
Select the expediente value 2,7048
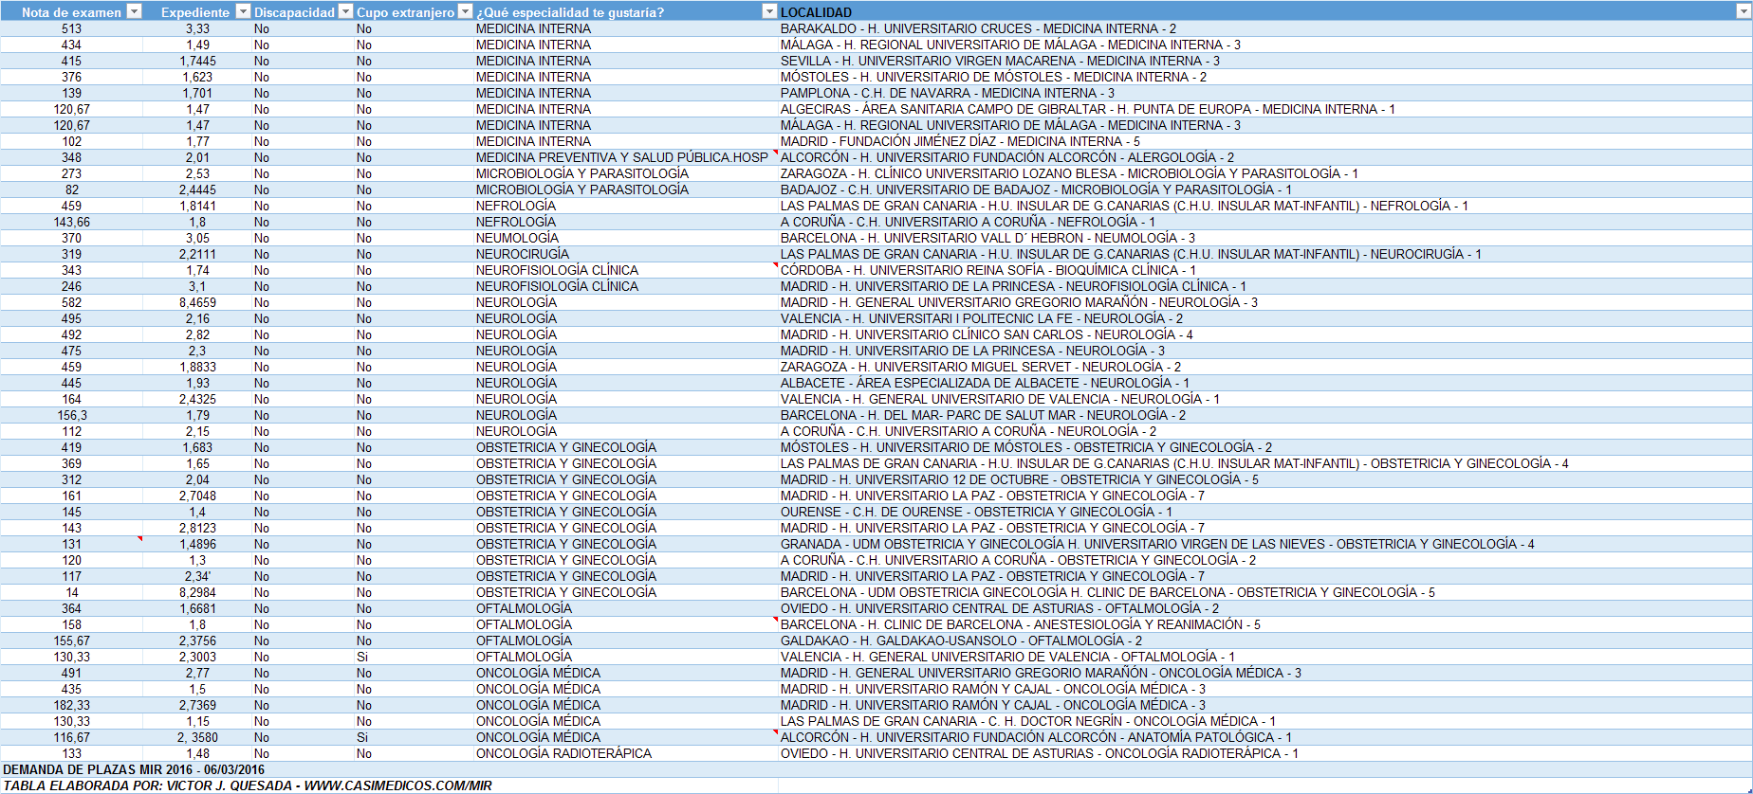tap(197, 496)
